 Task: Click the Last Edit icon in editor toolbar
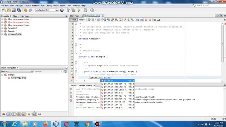tap(89, 20)
